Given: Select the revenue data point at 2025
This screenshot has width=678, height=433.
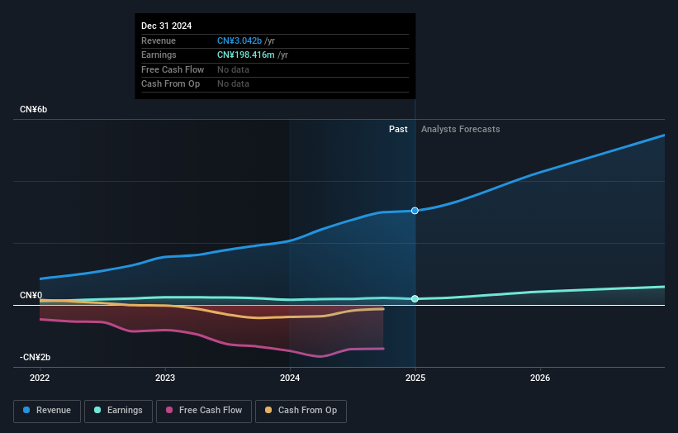Looking at the screenshot, I should 415,211.
